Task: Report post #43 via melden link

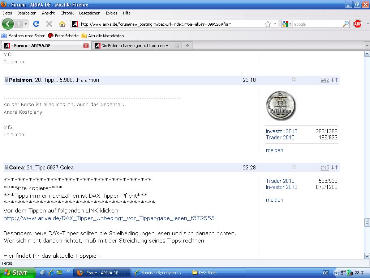Action: click(275, 200)
